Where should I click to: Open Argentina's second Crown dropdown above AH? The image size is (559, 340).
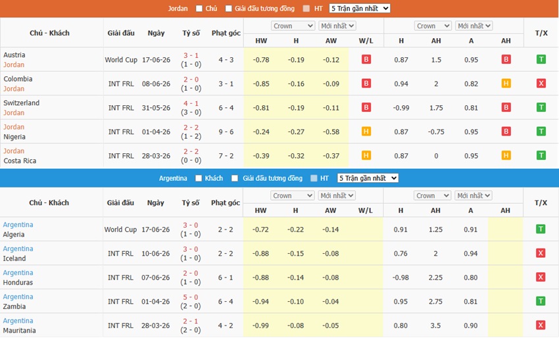[433, 196]
